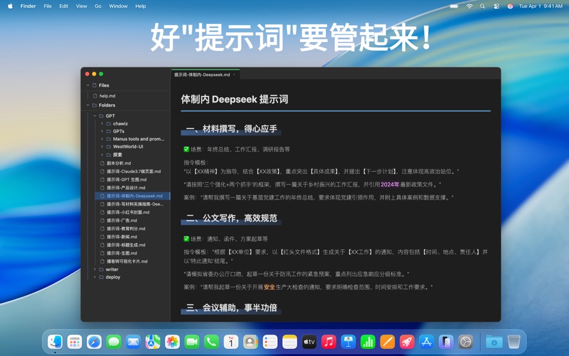569x356 pixels.
Task: Open 提示词-产品设计.md file
Action: (126, 188)
